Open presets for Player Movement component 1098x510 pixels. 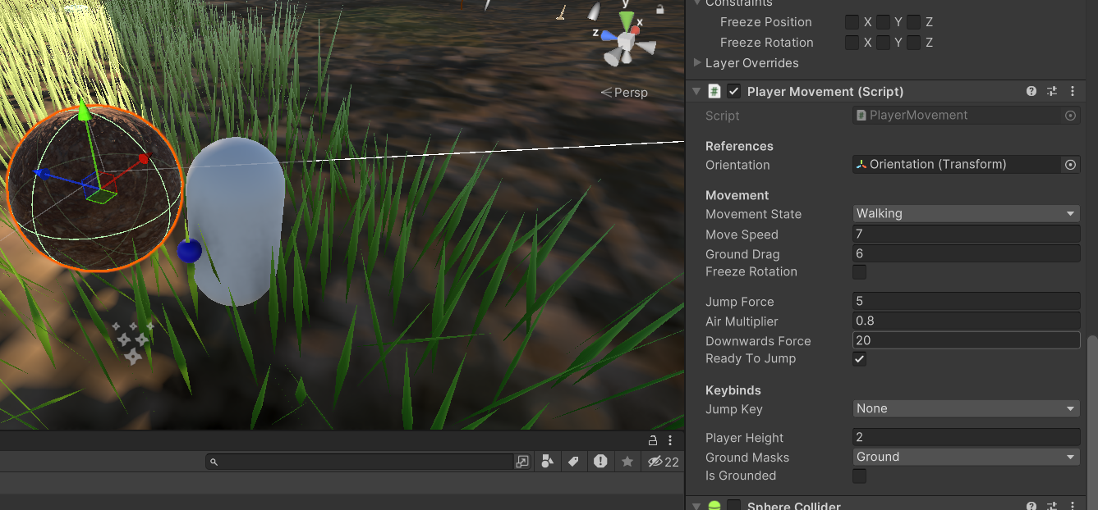pyautogui.click(x=1052, y=92)
